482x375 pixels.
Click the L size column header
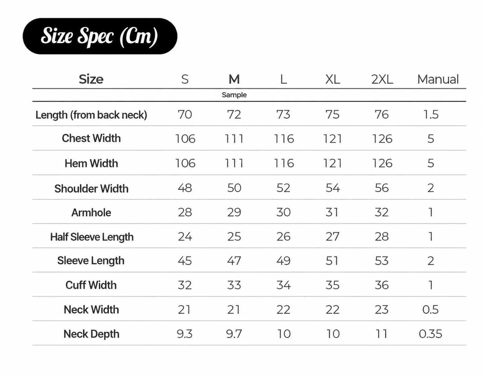pyautogui.click(x=283, y=79)
